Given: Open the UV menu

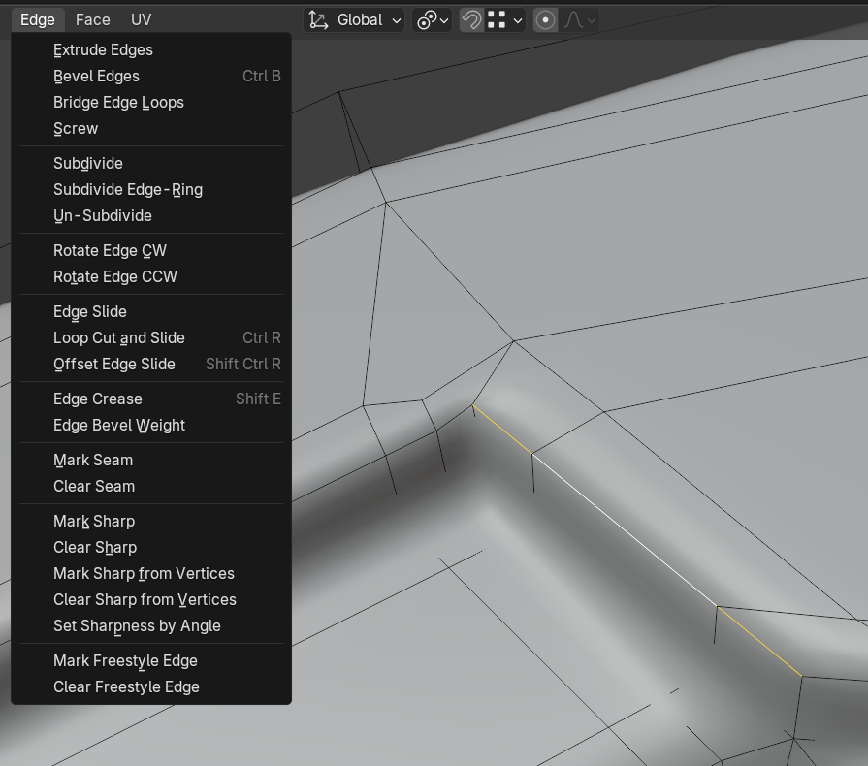Looking at the screenshot, I should (142, 20).
